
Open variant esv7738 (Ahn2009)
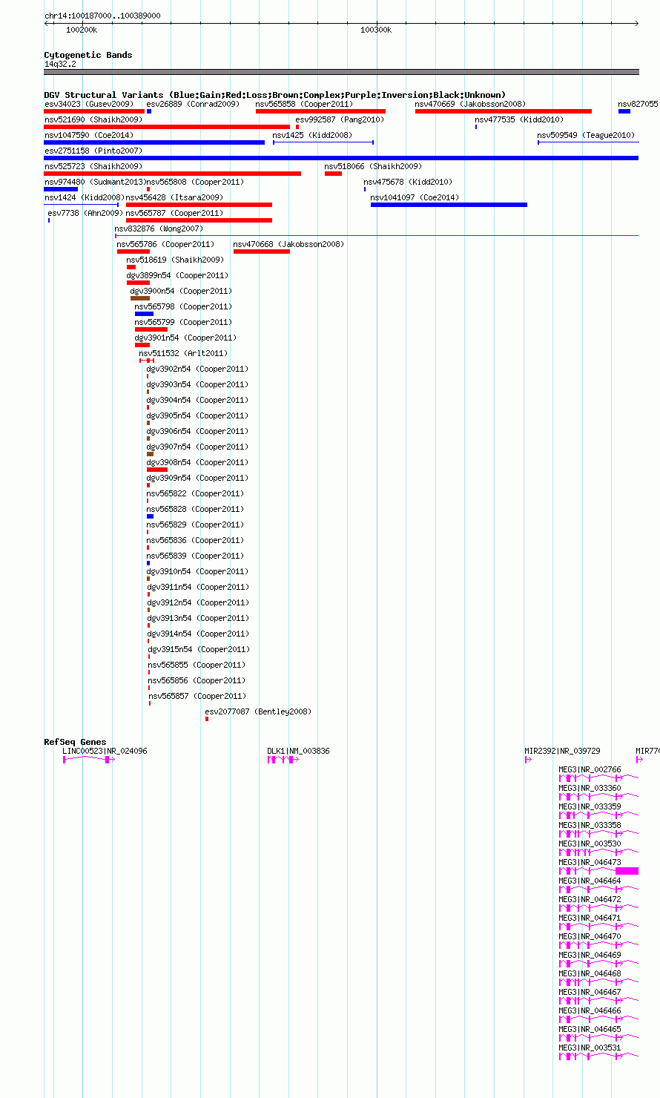(85, 213)
